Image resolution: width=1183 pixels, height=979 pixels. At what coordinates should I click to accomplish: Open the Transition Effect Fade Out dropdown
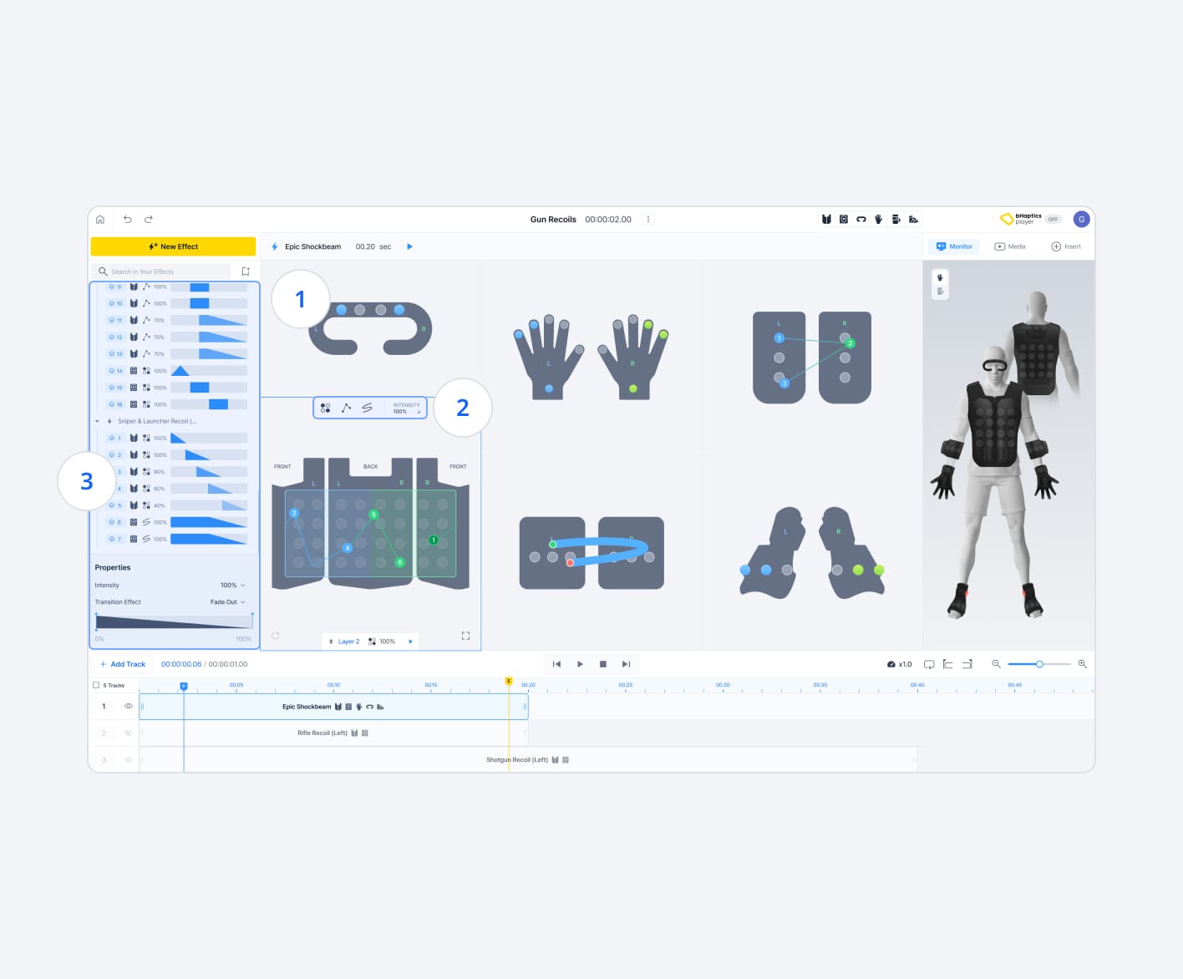coord(226,601)
